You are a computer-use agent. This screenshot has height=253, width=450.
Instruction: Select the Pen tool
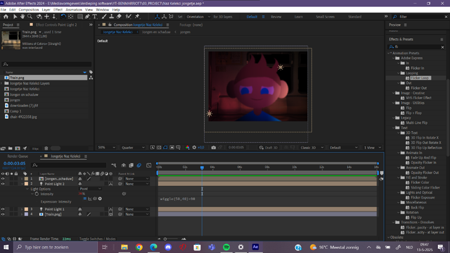pos(87,17)
